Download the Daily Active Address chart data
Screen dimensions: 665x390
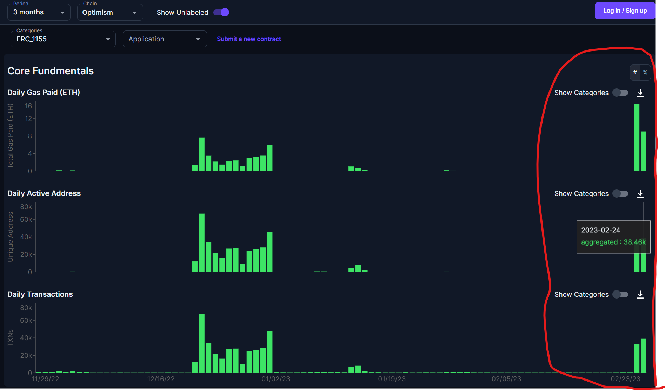(x=640, y=194)
